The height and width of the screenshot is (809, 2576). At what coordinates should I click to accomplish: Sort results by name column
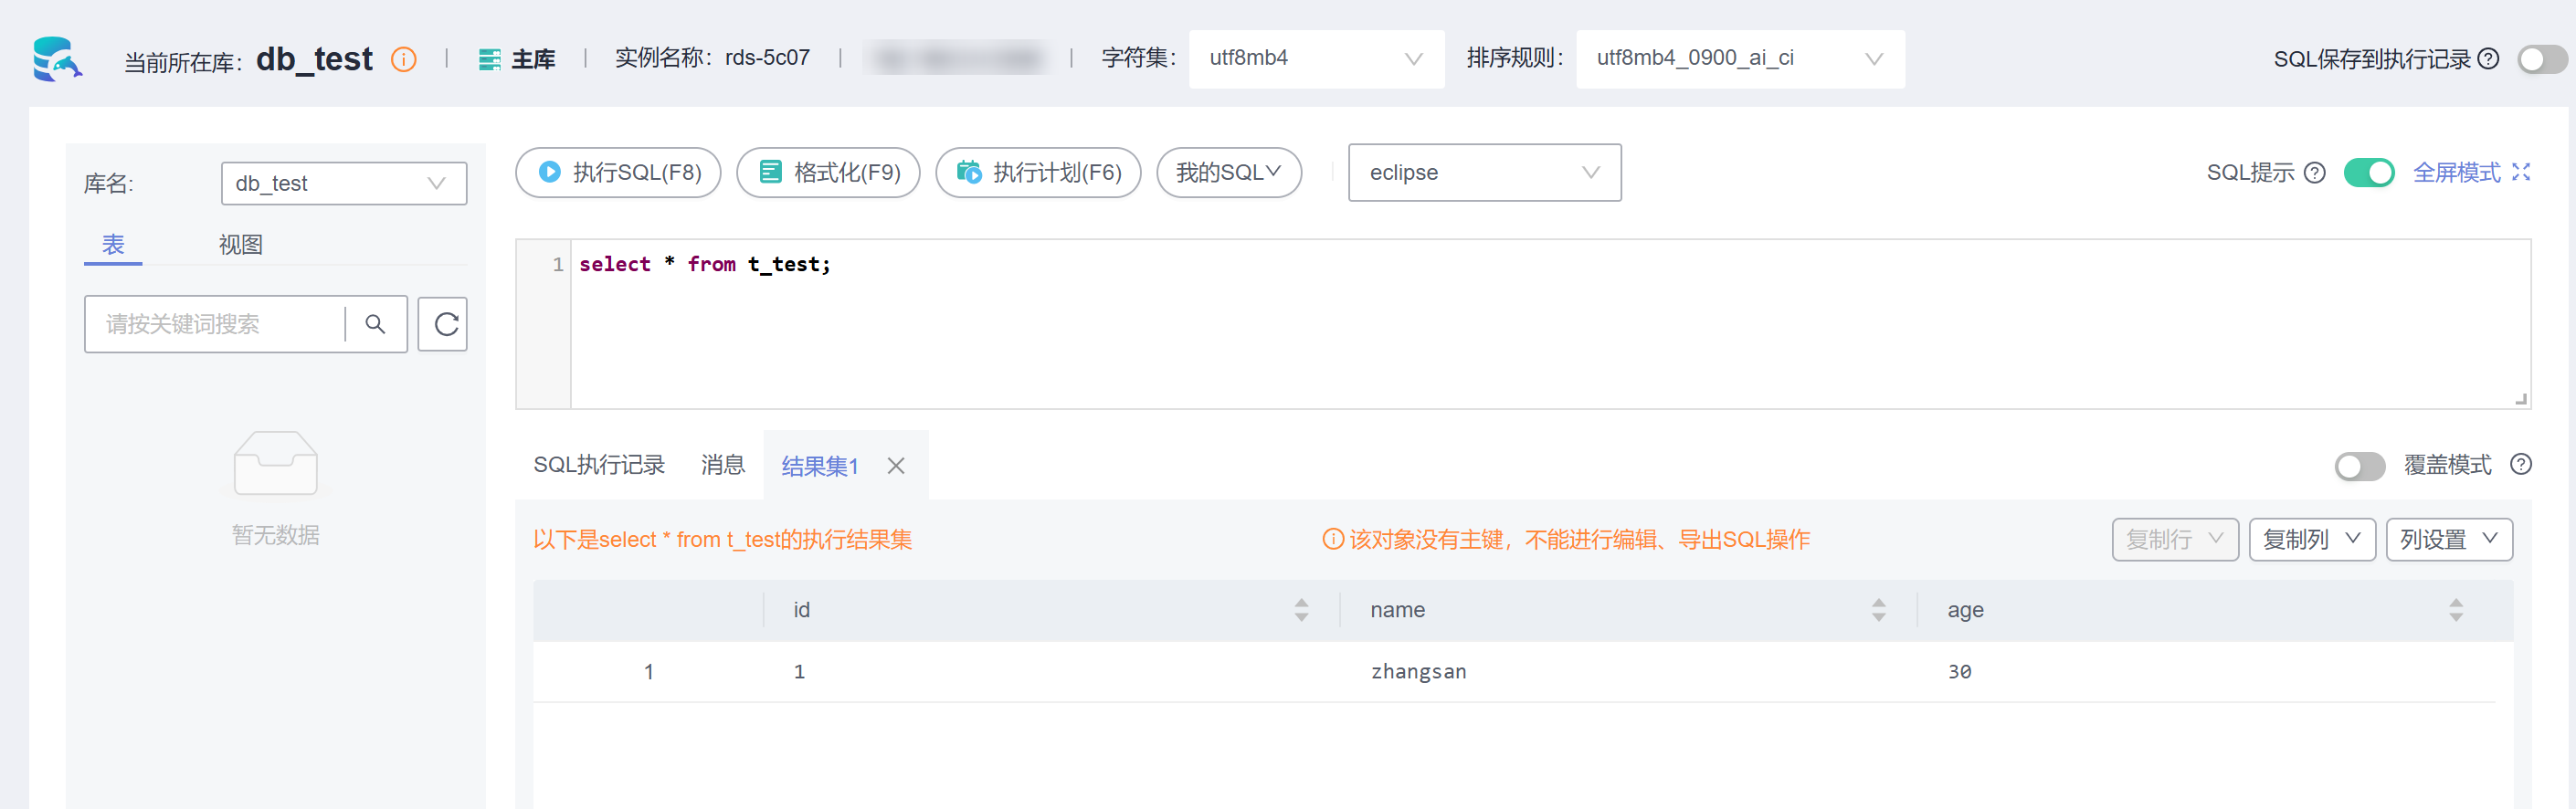pos(1878,610)
